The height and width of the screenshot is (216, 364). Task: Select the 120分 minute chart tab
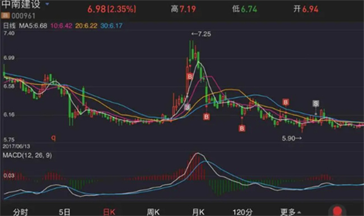(242, 212)
